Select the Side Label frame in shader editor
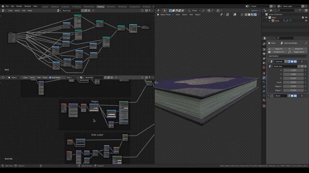This screenshot has height=173, width=309. [x=97, y=135]
